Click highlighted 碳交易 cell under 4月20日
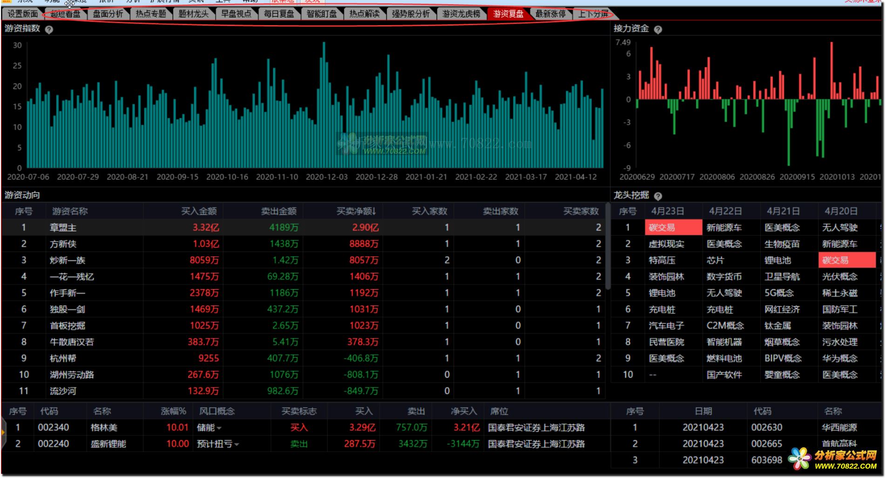Image resolution: width=886 pixels, height=478 pixels. coord(847,260)
